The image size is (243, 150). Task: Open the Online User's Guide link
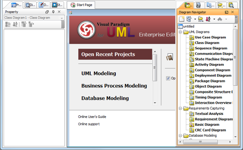click(x=92, y=117)
